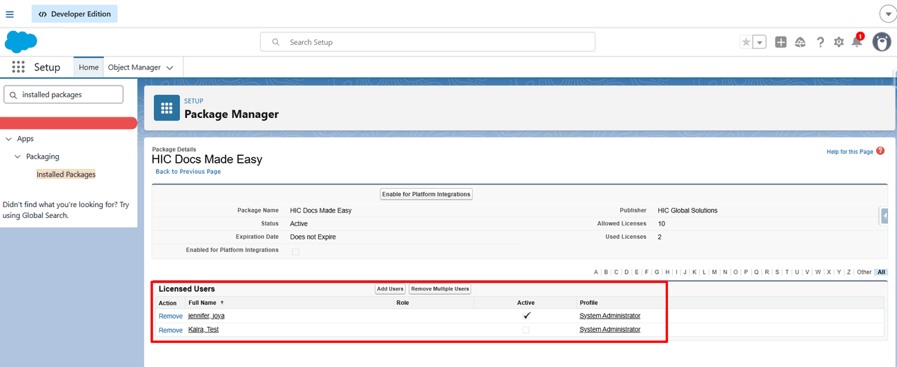Viewport: 897px width, 367px height.
Task: Click the Role column header
Action: (x=403, y=303)
